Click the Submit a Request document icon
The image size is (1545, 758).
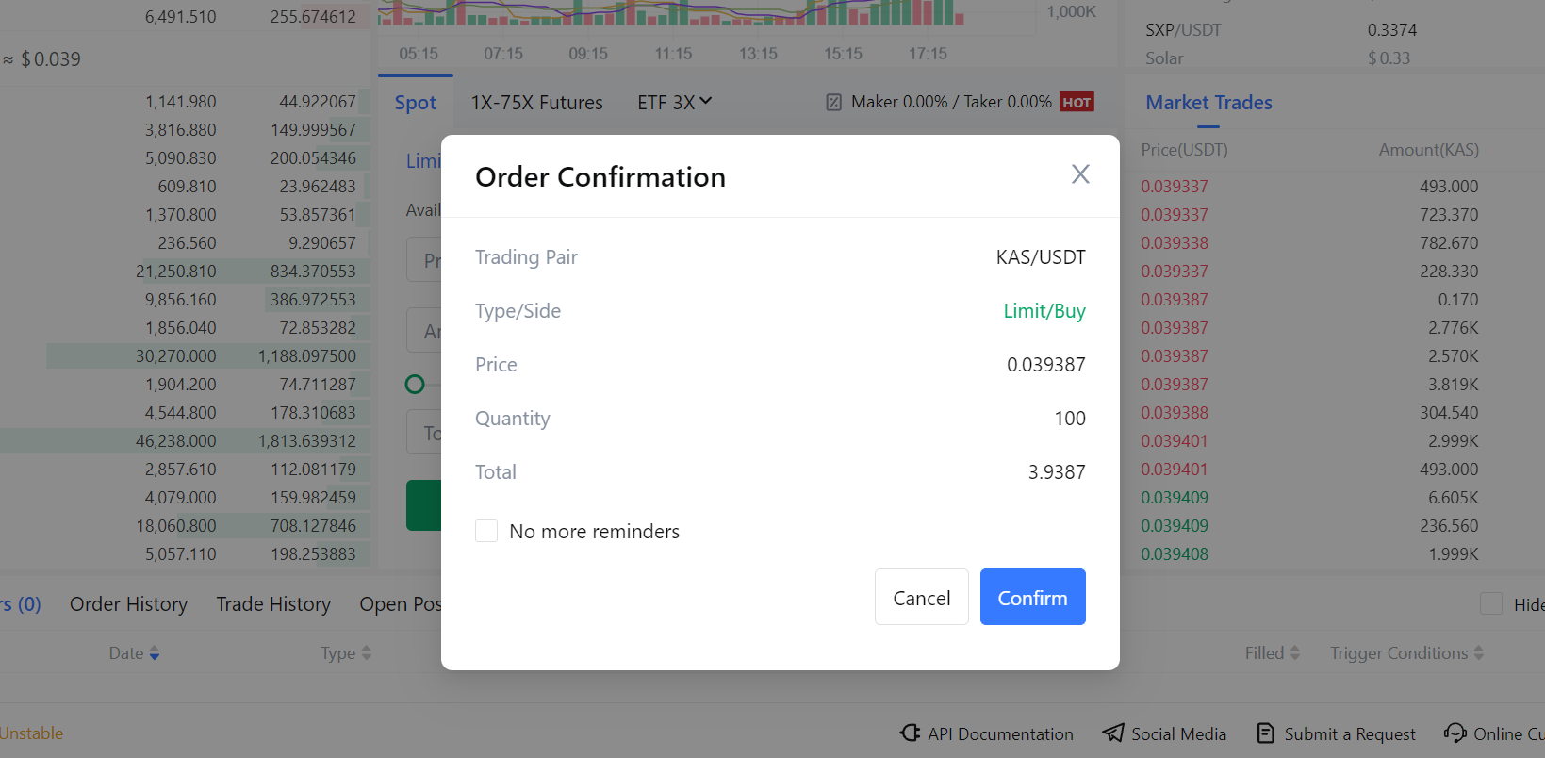pos(1266,733)
